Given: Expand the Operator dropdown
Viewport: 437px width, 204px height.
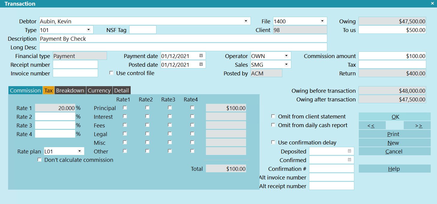Looking at the screenshot, I should tap(287, 56).
